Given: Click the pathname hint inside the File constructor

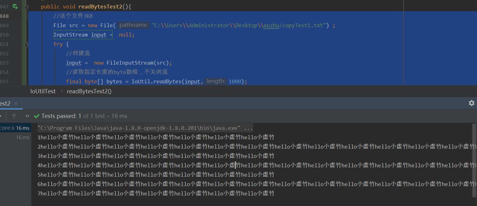Looking at the screenshot, I should click(x=133, y=25).
